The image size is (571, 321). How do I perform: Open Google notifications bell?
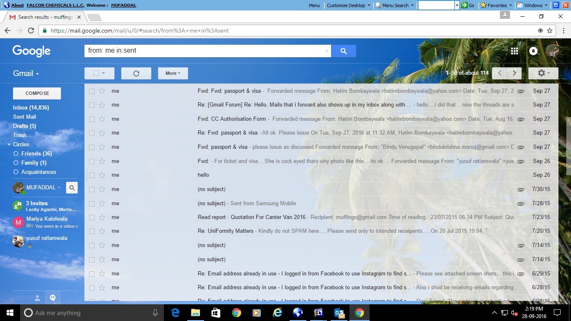tap(533, 51)
